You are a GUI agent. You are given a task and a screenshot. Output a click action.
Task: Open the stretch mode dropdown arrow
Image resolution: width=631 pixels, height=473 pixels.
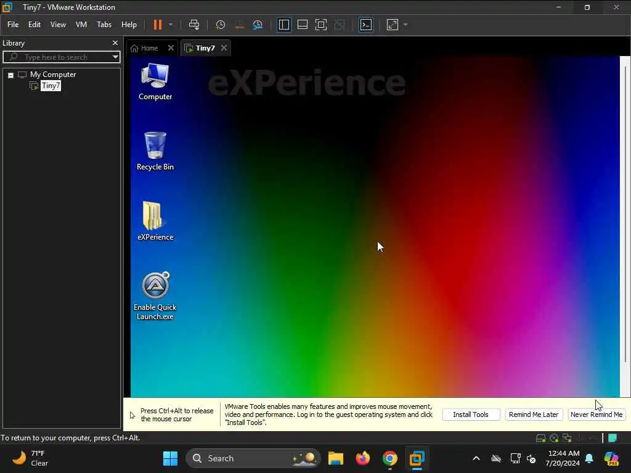coord(405,25)
